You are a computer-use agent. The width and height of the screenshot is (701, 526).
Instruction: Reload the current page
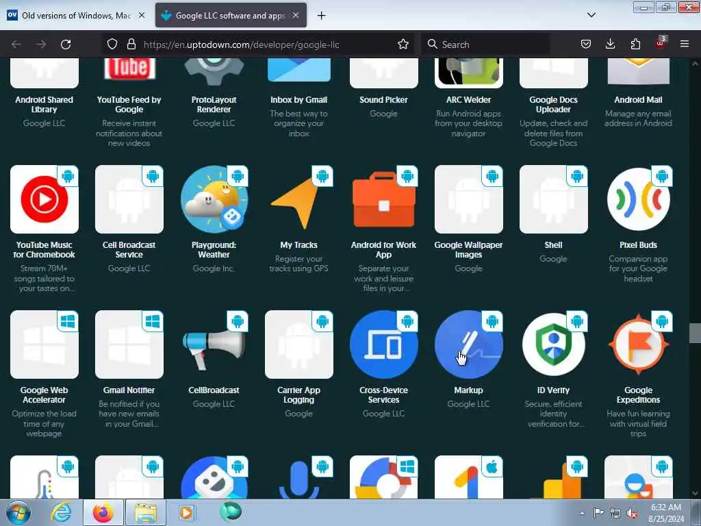coord(66,45)
